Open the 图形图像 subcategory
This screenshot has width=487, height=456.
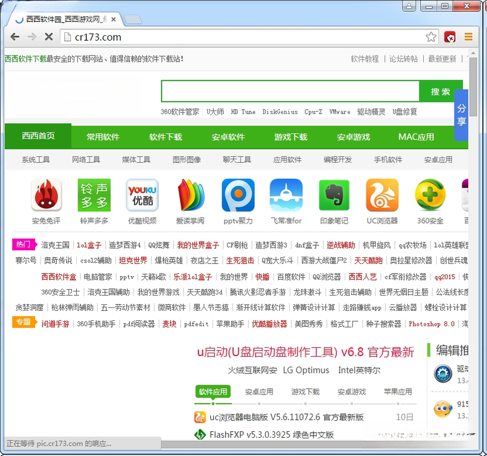tap(187, 159)
